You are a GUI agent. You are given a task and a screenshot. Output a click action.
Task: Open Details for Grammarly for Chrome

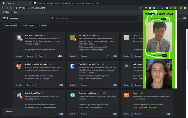73,114
